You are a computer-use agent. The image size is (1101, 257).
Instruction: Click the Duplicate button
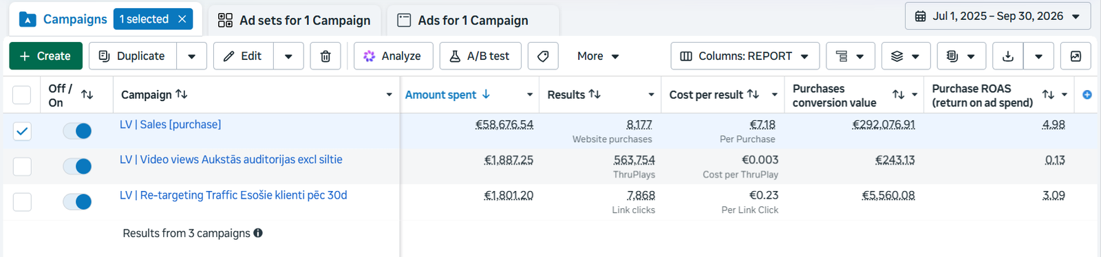(133, 56)
